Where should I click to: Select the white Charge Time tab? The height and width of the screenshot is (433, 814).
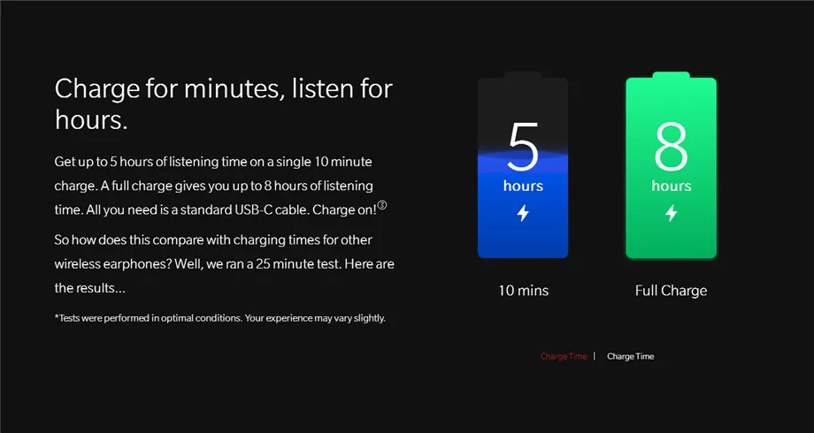pyautogui.click(x=630, y=356)
